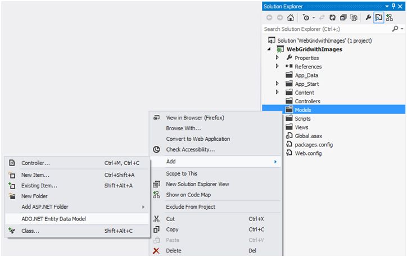This screenshot has height=257, width=407.
Task: Click the Forward navigation arrow in Solution Explorer
Action: click(280, 17)
